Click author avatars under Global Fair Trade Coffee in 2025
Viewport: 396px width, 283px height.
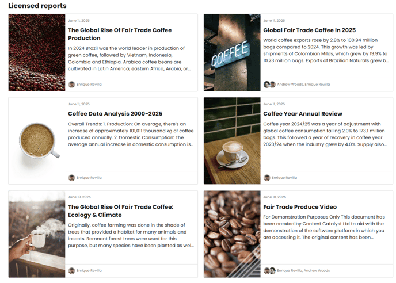point(269,85)
